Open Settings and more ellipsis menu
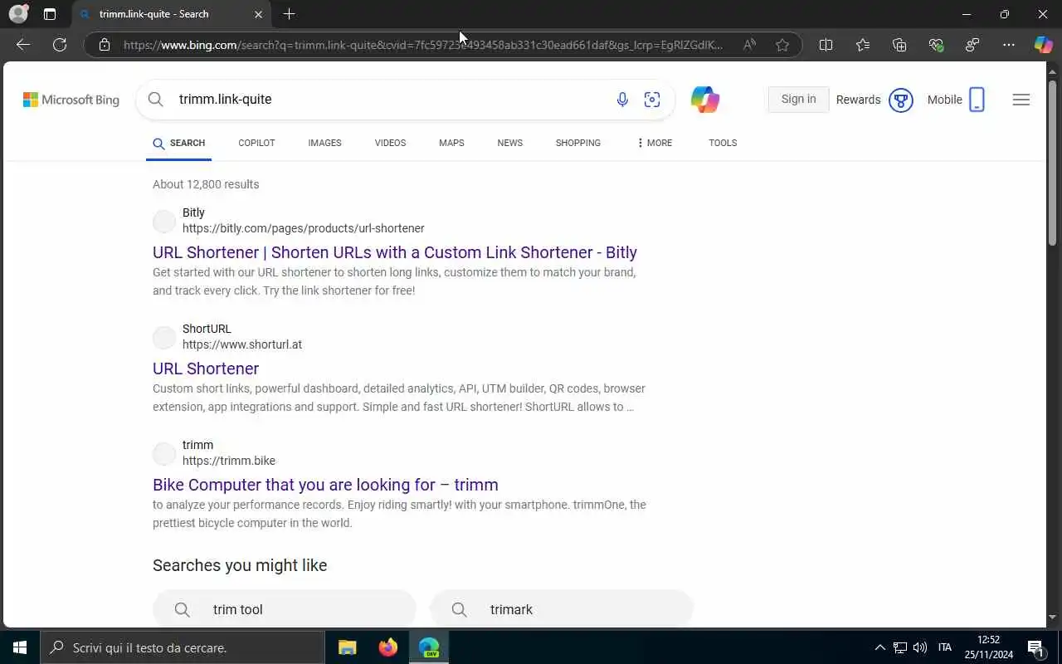Image resolution: width=1062 pixels, height=664 pixels. [x=1009, y=45]
